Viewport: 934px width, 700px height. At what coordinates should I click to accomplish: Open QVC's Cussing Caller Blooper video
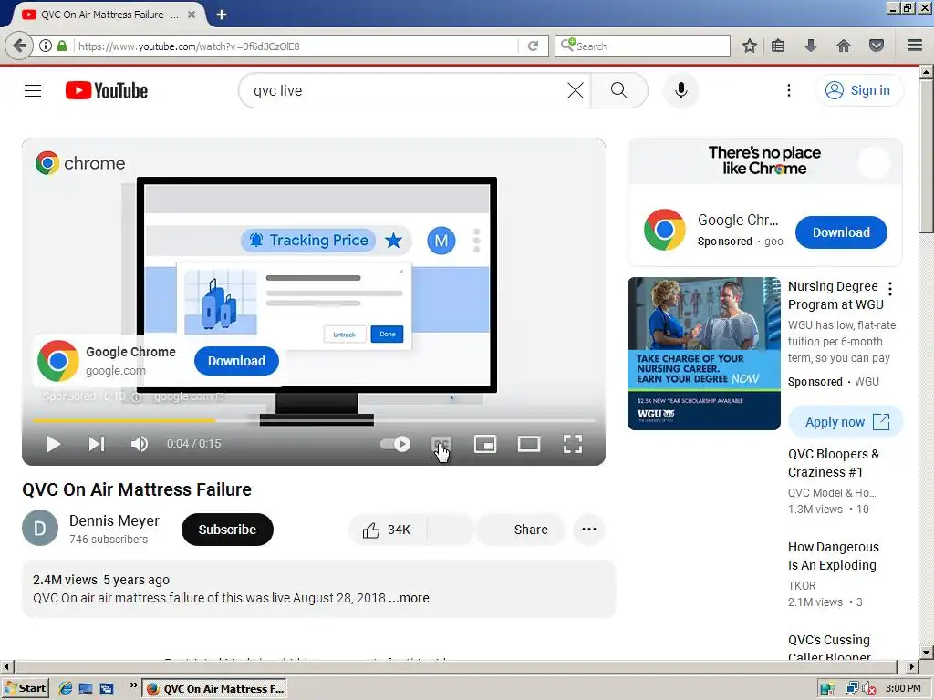point(829,648)
